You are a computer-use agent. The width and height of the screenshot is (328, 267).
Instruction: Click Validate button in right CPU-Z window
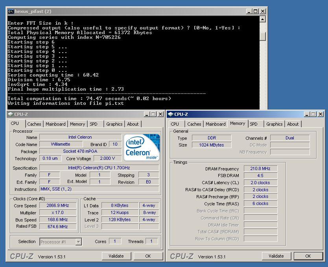pyautogui.click(x=276, y=256)
